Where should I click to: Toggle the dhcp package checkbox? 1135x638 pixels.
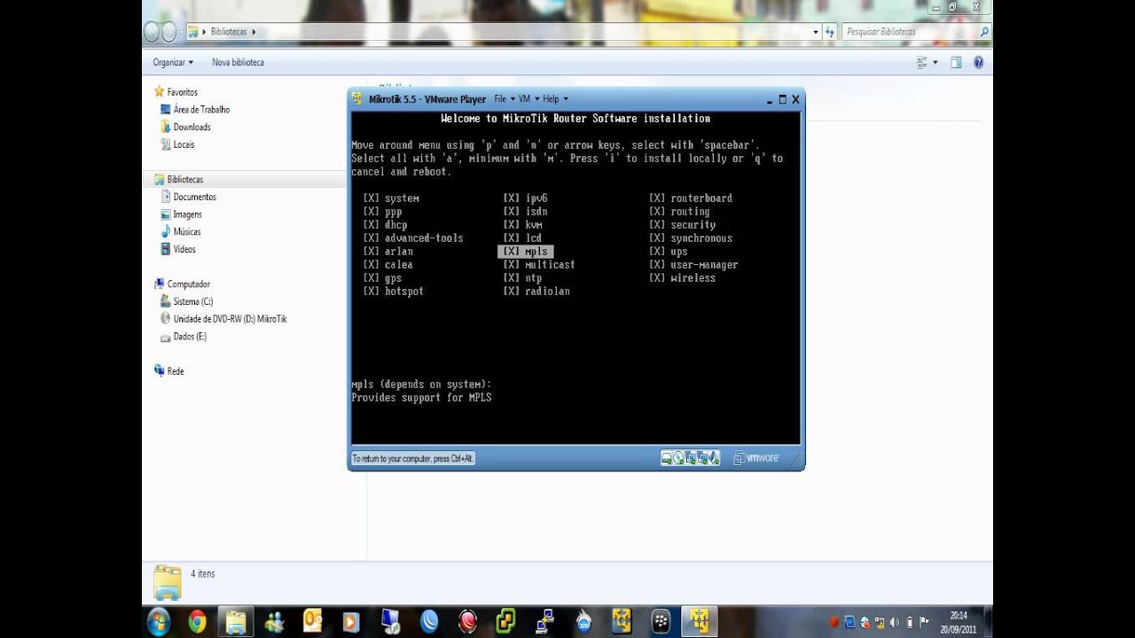[x=371, y=225]
